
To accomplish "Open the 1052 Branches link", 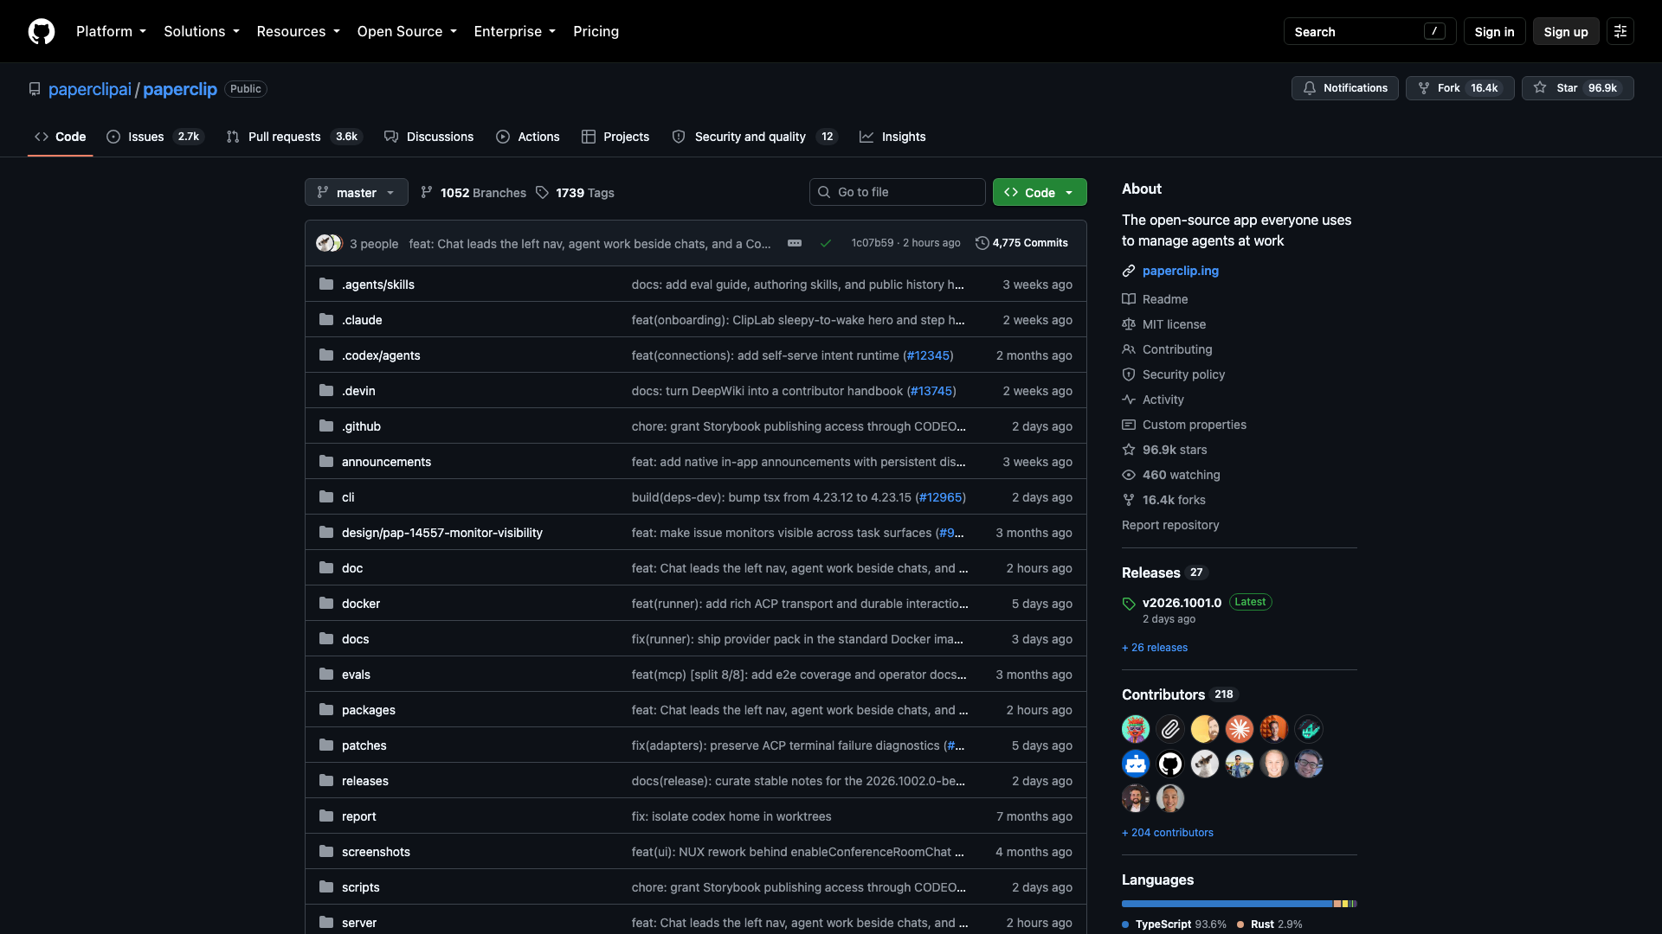I will (473, 192).
